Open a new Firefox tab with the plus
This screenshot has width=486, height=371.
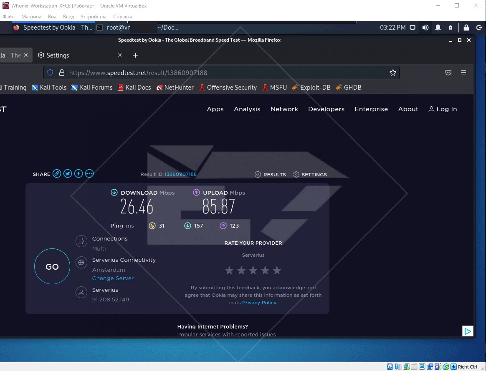click(x=135, y=55)
